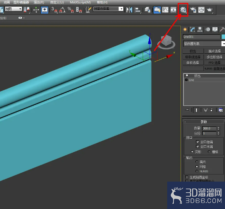225x209 pixels.
Task: Click the Pin Stack icon
Action: point(187,110)
